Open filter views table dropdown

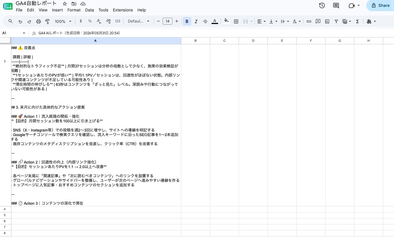[347, 21]
